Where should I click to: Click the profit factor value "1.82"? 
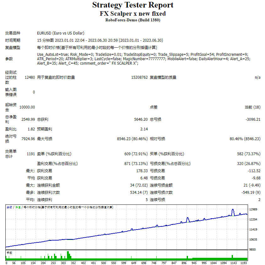click(x=31, y=129)
